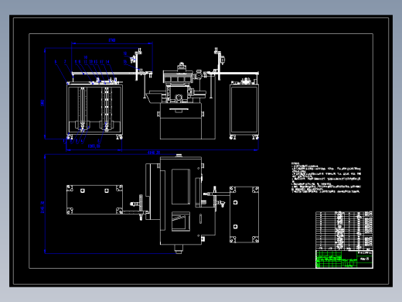This screenshot has width=402, height=302.
Task: Select the parts list table above the title block
Action: click(x=344, y=231)
